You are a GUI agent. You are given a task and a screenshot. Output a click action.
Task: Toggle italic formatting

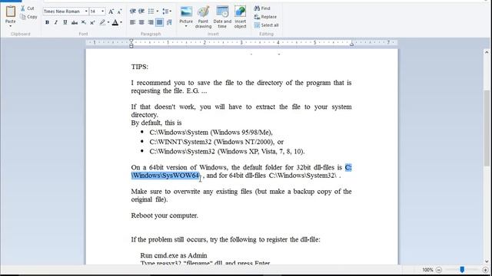point(56,22)
